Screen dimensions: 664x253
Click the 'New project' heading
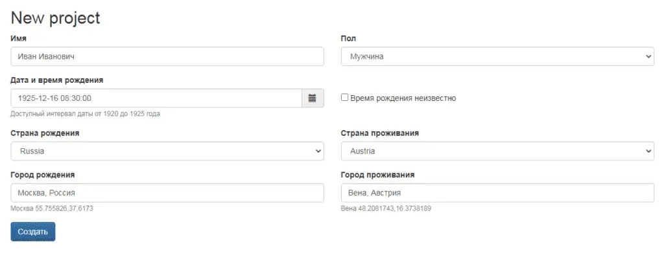pos(56,17)
